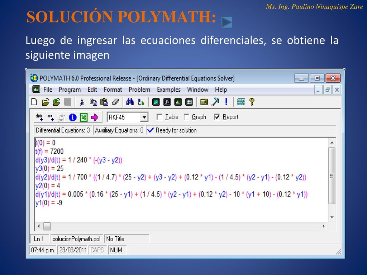
Task: Add explicit equation with x=+ icon
Action: (51, 117)
